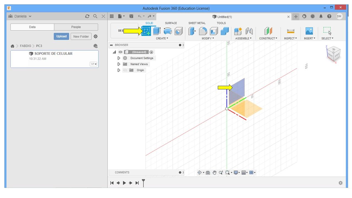Select the Press Pull tool
The height and width of the screenshot is (198, 352).
click(192, 31)
